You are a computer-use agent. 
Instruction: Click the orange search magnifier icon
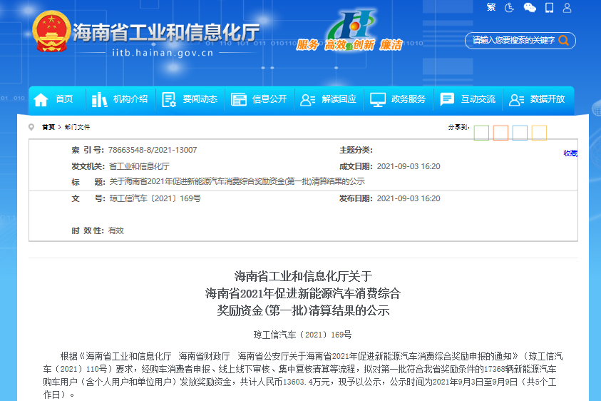(x=563, y=41)
